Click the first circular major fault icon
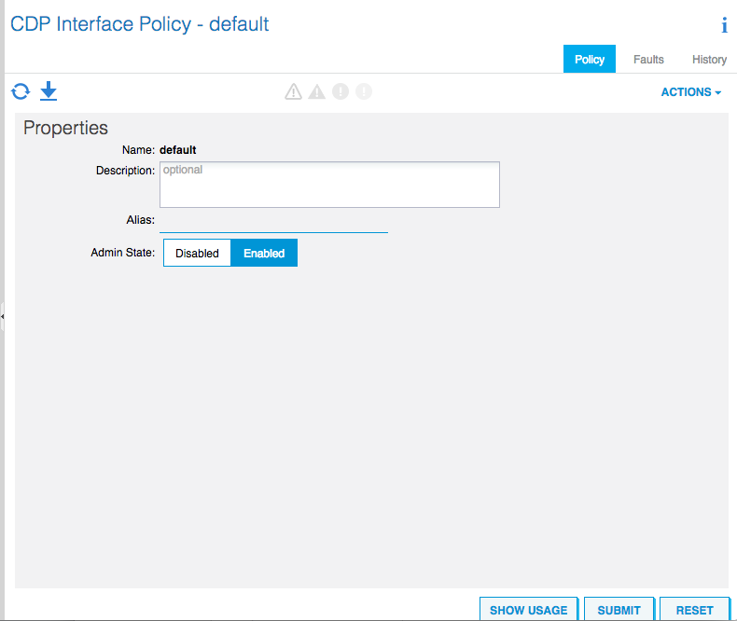This screenshot has height=621, width=737. (341, 91)
